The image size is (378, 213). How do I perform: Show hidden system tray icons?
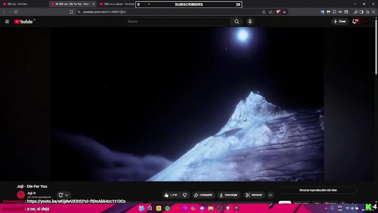tap(327, 208)
